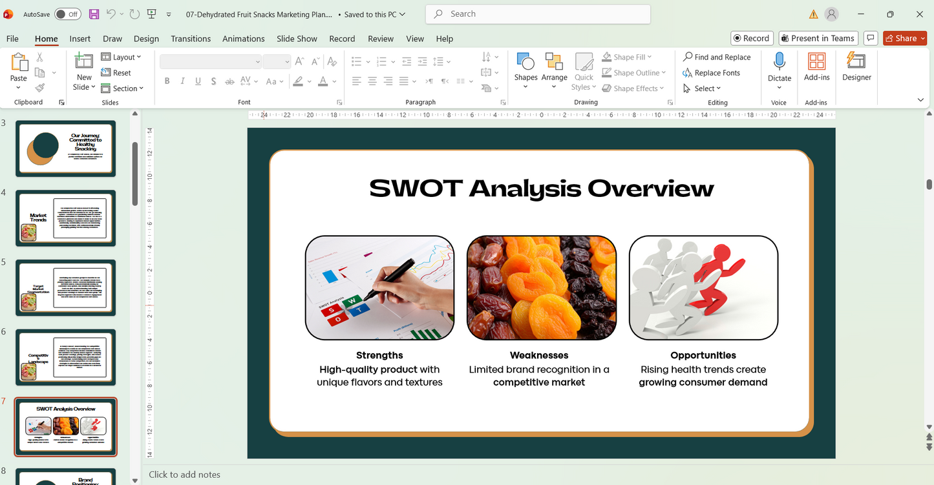Align text to the right
The height and width of the screenshot is (485, 934).
point(388,81)
